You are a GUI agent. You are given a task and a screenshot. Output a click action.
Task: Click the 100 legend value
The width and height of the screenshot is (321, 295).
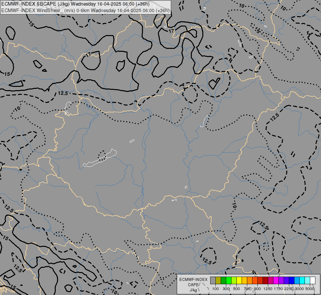tap(215, 289)
